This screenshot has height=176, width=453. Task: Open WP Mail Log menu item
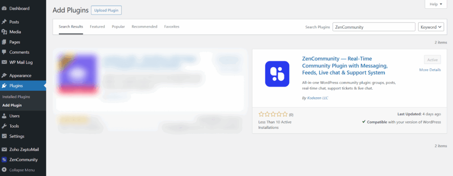click(23, 62)
